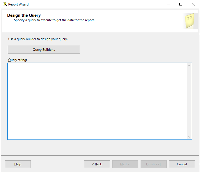Click the 'Design the Query' heading
This screenshot has height=173, width=200.
point(24,15)
